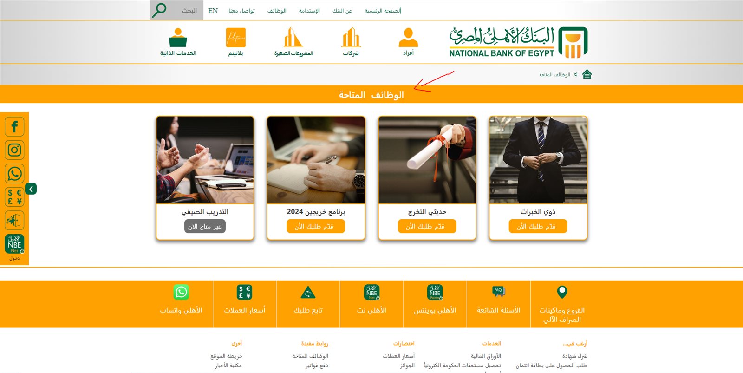Click the search magnifier icon
743x373 pixels.
[159, 10]
